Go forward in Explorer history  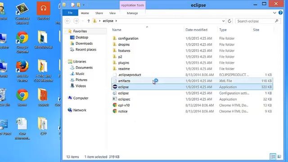click(76, 21)
